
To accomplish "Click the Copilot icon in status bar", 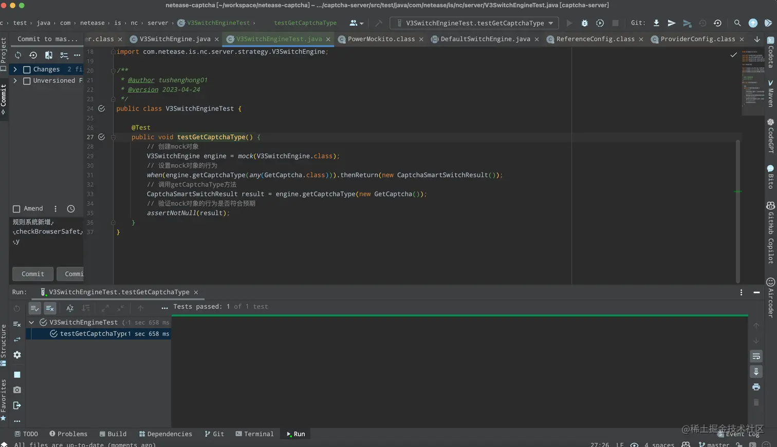I will point(686,444).
